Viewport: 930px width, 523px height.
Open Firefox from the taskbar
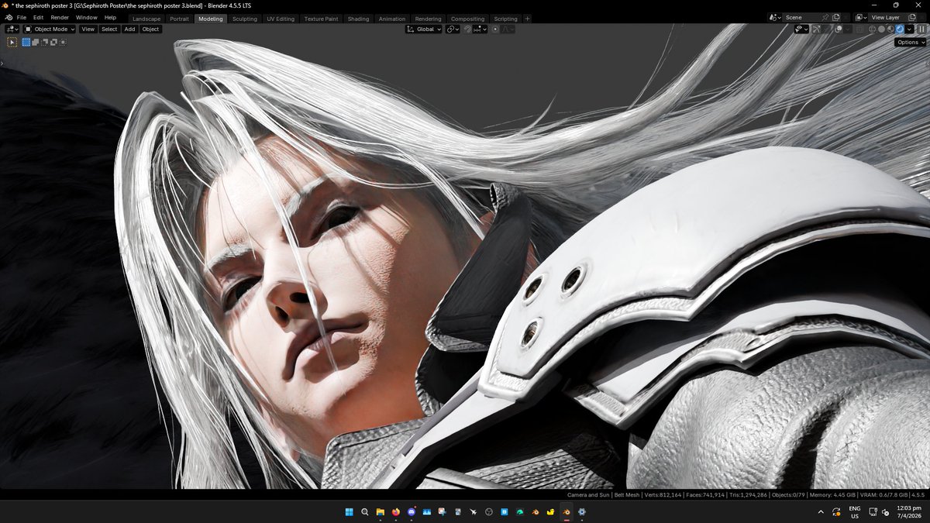(396, 512)
